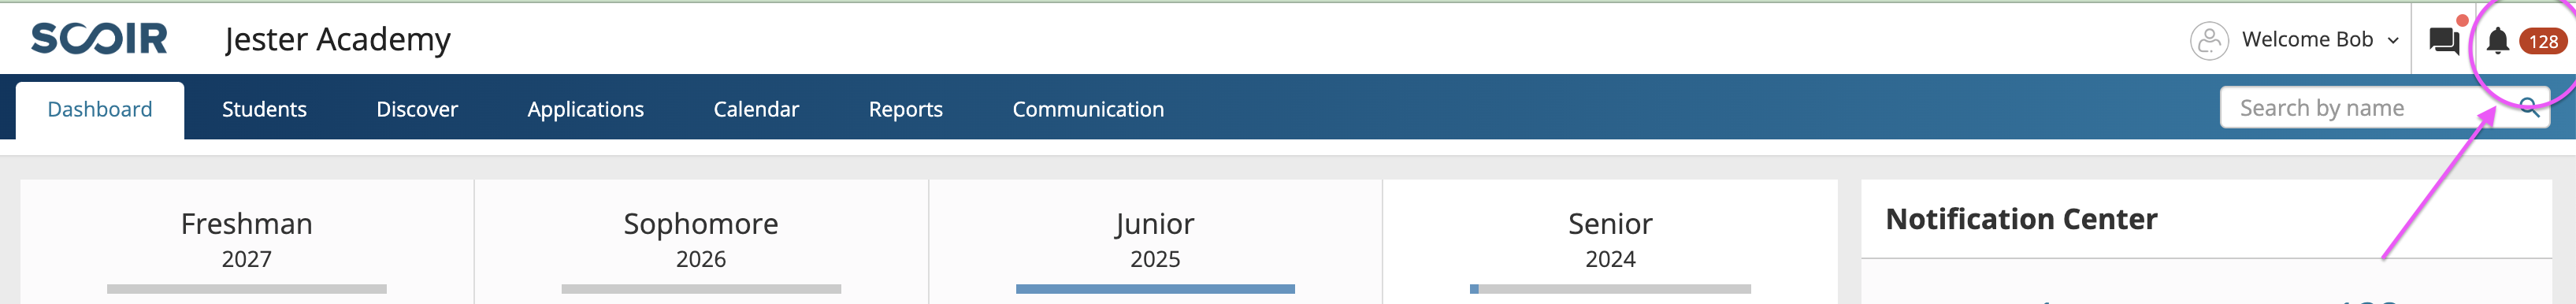Click the 128 notification count badge
The height and width of the screenshot is (304, 2576).
coord(2542,41)
